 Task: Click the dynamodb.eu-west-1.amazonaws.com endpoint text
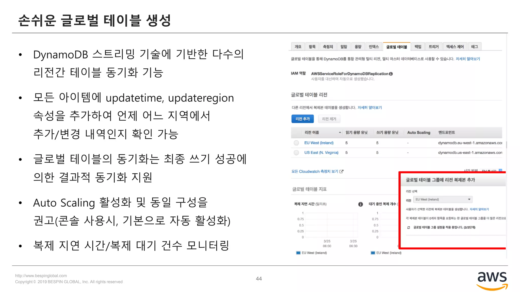tap(470, 143)
